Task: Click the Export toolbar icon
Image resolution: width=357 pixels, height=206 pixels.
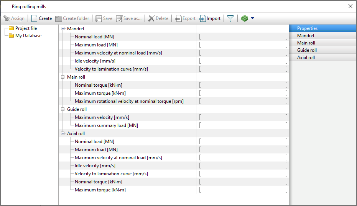Action: coord(178,18)
